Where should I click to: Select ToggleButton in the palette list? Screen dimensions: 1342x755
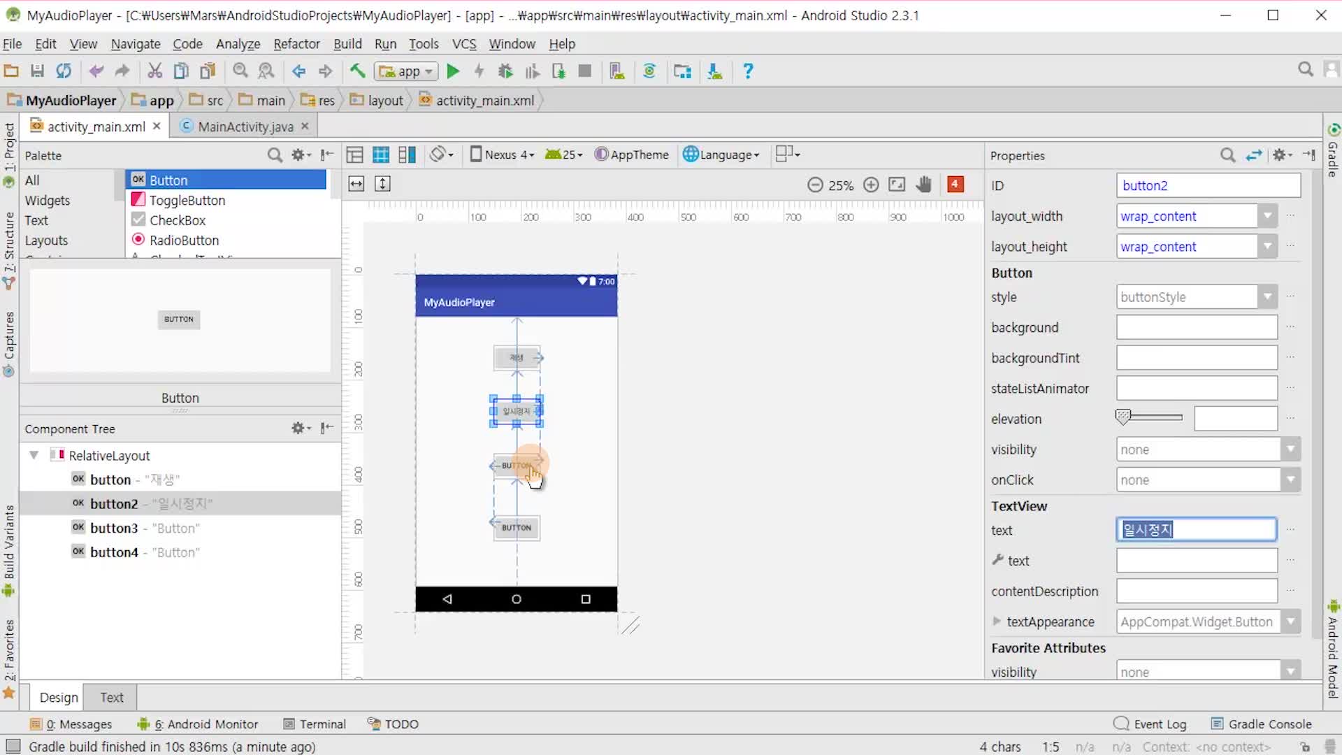pyautogui.click(x=187, y=201)
